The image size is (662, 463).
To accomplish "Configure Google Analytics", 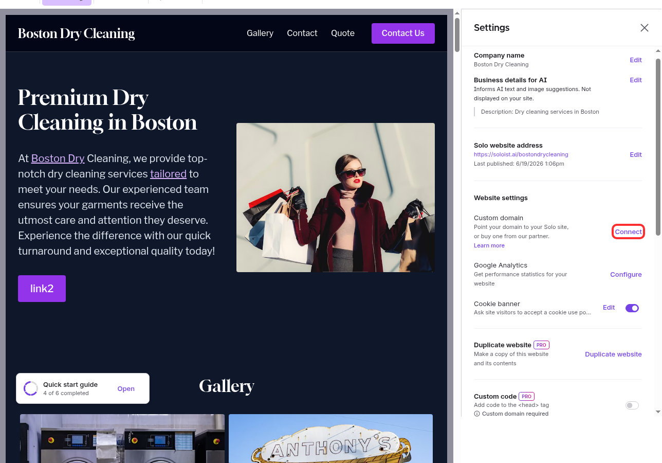I will click(x=626, y=274).
